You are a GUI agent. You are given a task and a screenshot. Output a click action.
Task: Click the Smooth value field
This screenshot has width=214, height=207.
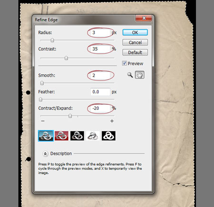(x=100, y=75)
